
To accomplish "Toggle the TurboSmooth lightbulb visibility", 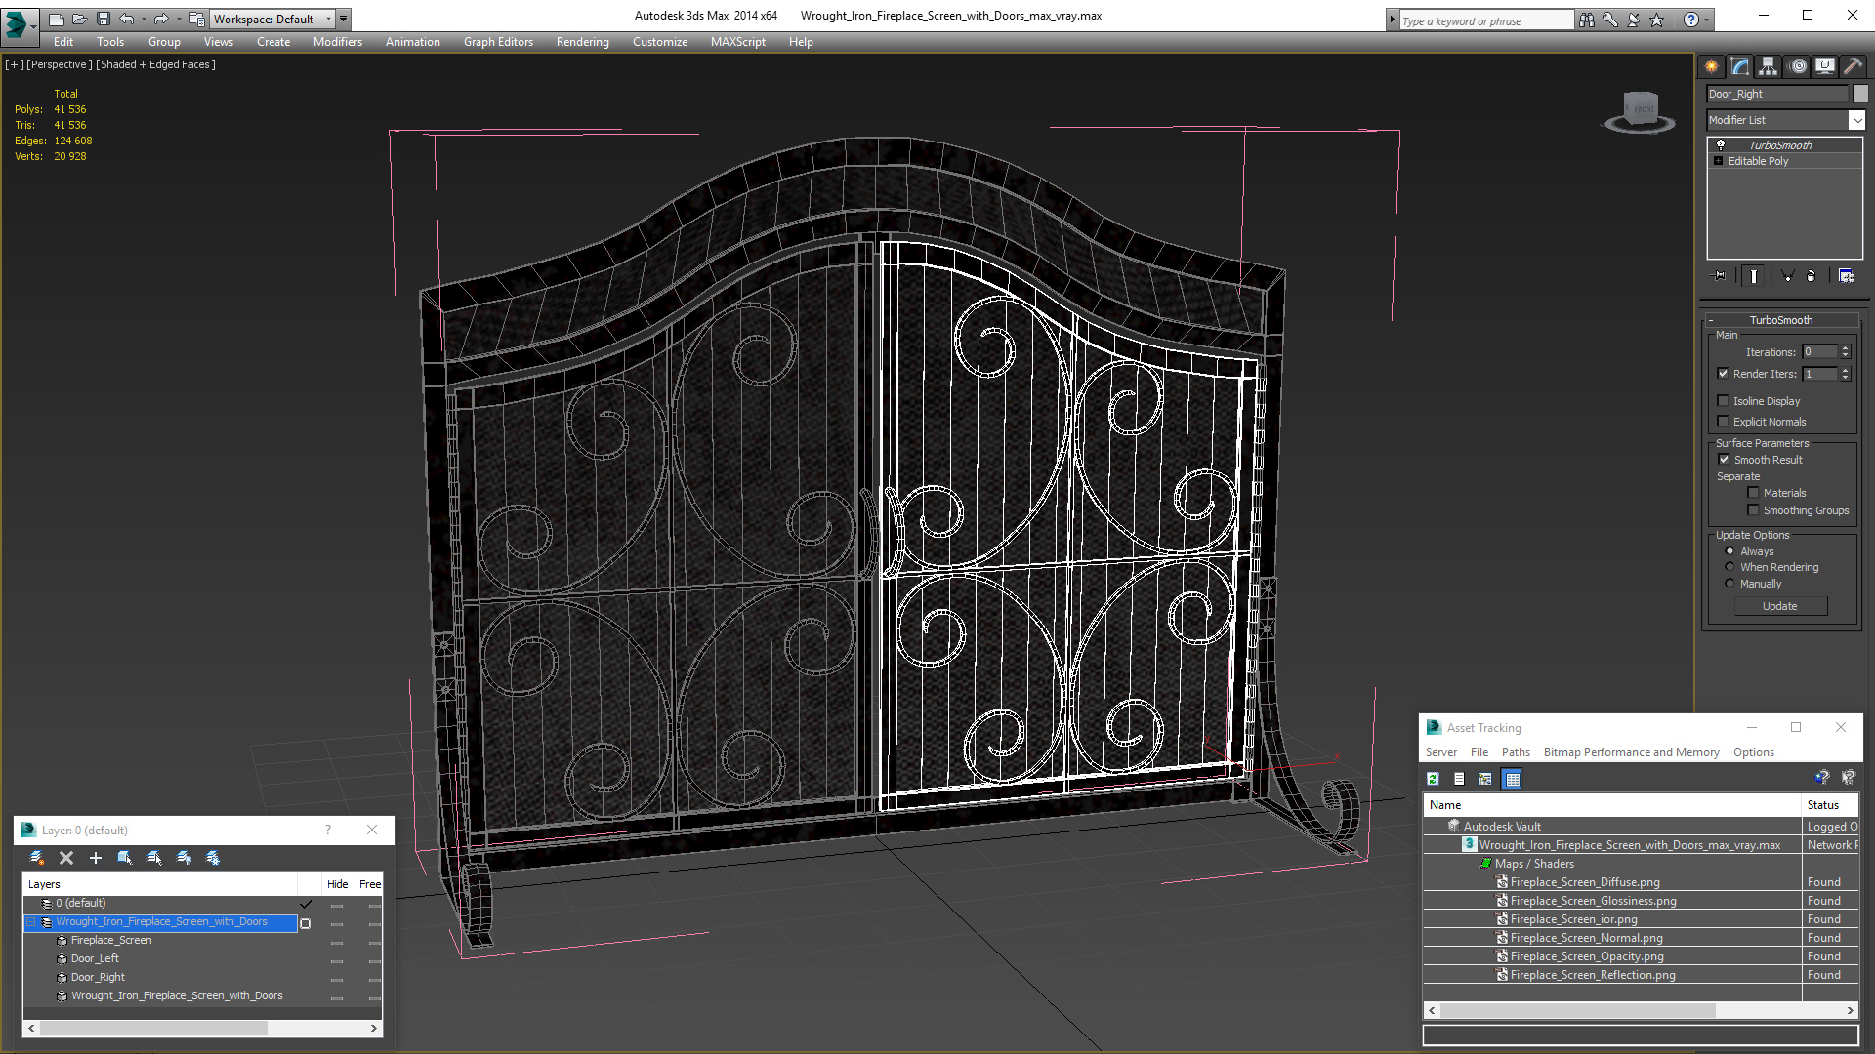I will pyautogui.click(x=1721, y=144).
